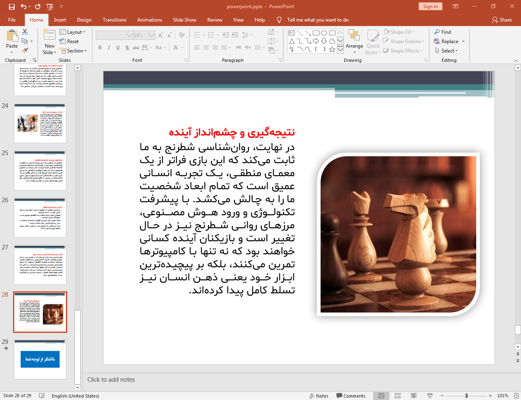Click Reset in the Slides group
Screen dimensions: 521x400
[69, 41]
